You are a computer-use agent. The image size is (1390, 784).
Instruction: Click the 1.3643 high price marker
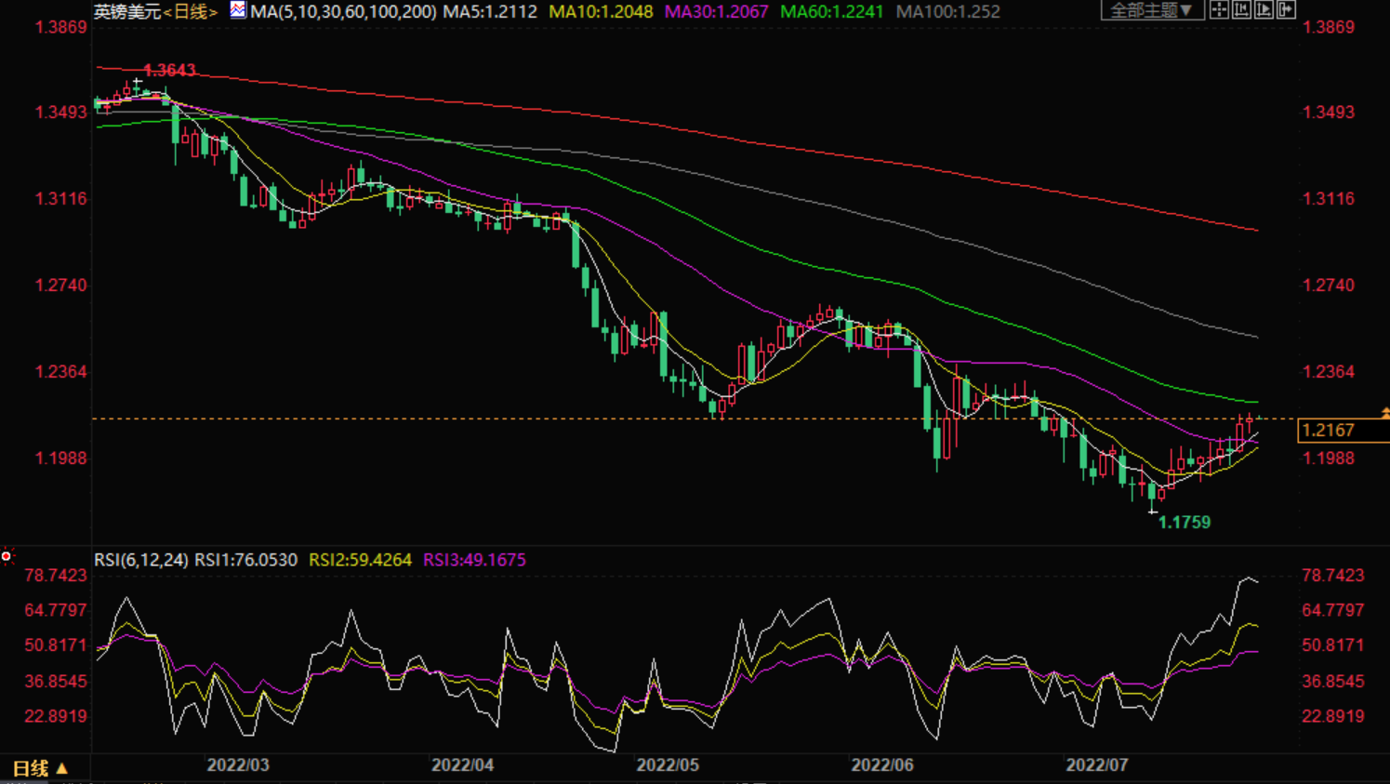[x=170, y=71]
